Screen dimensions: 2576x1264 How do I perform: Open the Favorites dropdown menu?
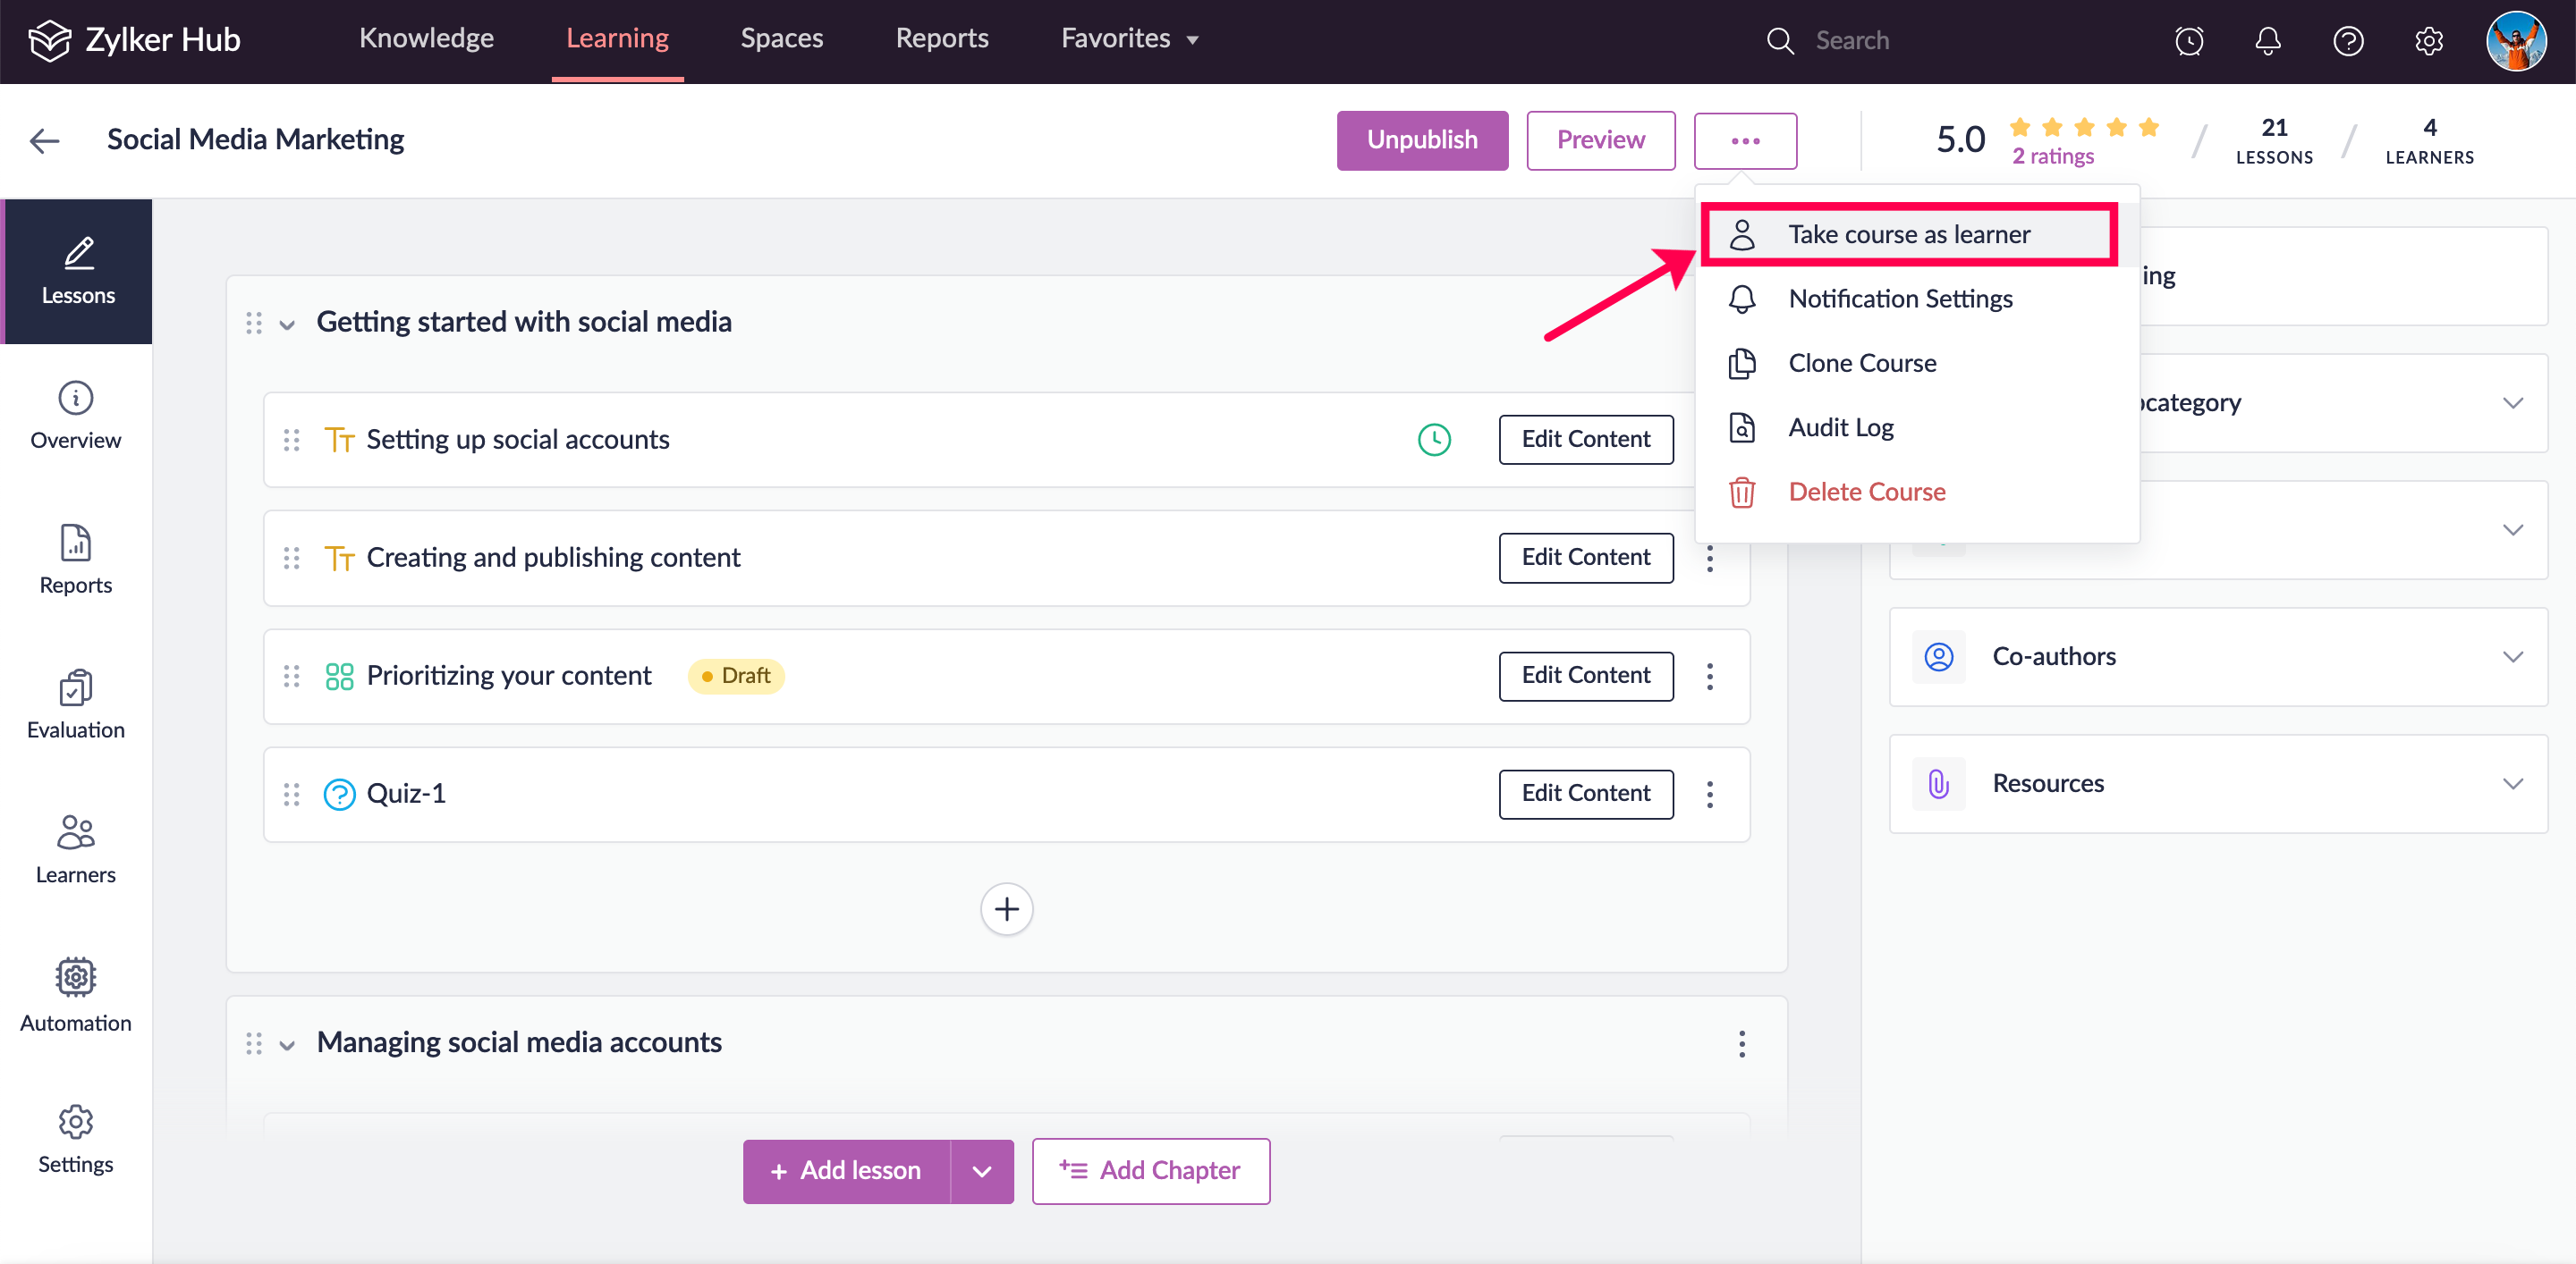coord(1129,39)
